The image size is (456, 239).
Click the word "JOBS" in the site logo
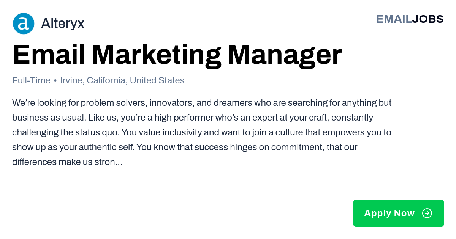point(428,19)
